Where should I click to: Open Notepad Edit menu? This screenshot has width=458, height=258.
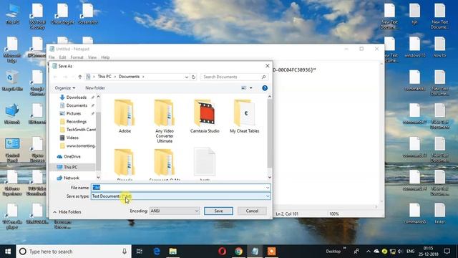pyautogui.click(x=62, y=57)
